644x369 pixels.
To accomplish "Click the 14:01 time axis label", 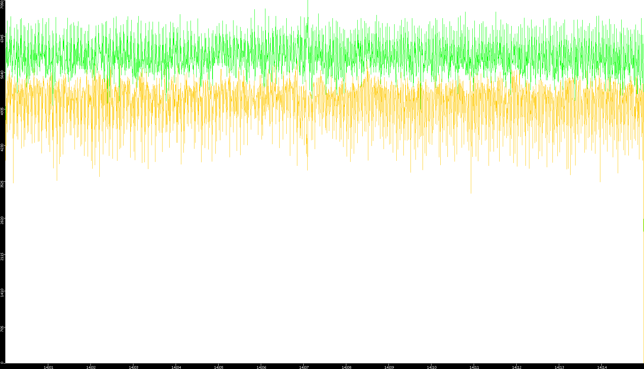I will 48,367.
